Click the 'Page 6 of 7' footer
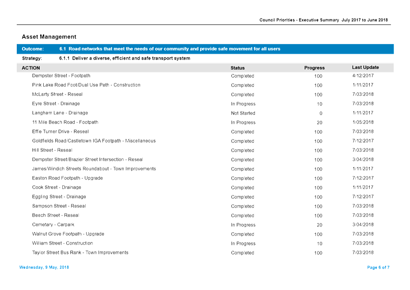The height and width of the screenshot is (290, 410). click(x=378, y=267)
